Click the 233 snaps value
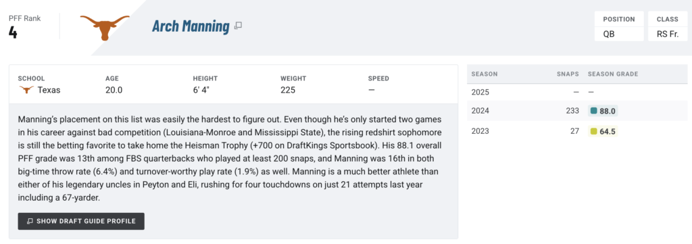Screen dimensions: 692x244 point(572,112)
